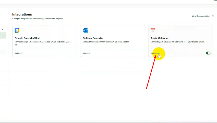This screenshot has height=123, width=217.
Task: Collapse the highlighted sidebar section chevron
Action: pos(3,36)
